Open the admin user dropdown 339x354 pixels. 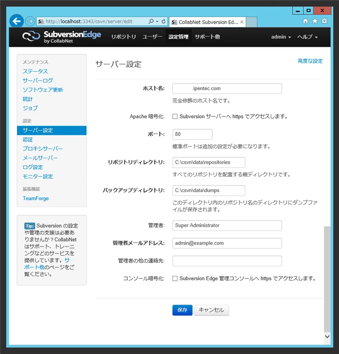(281, 37)
